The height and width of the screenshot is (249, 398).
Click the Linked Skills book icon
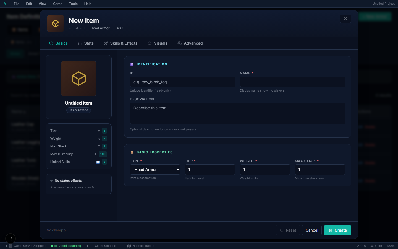click(x=98, y=162)
